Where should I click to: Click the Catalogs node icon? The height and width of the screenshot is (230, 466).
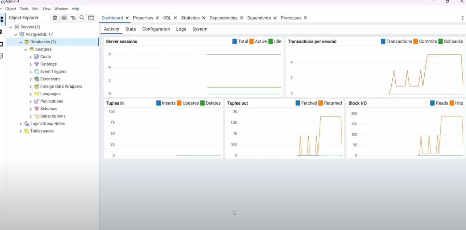click(x=37, y=64)
